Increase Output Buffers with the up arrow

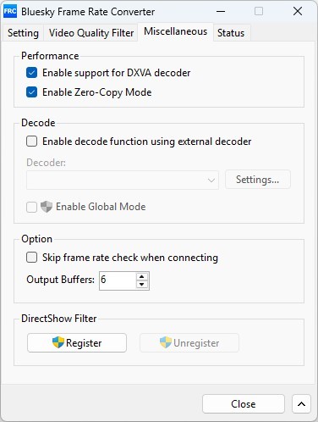[x=142, y=276]
